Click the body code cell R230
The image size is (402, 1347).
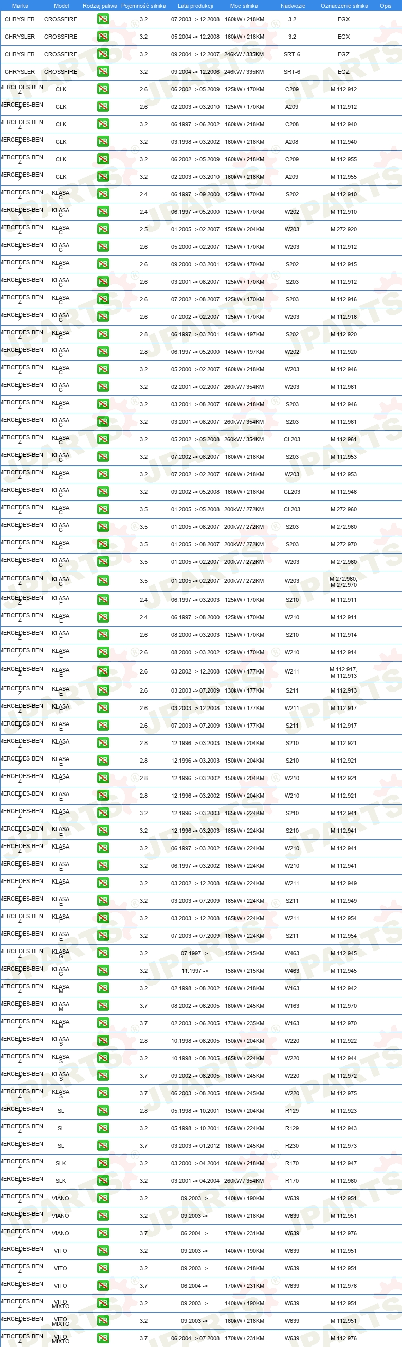click(292, 1146)
